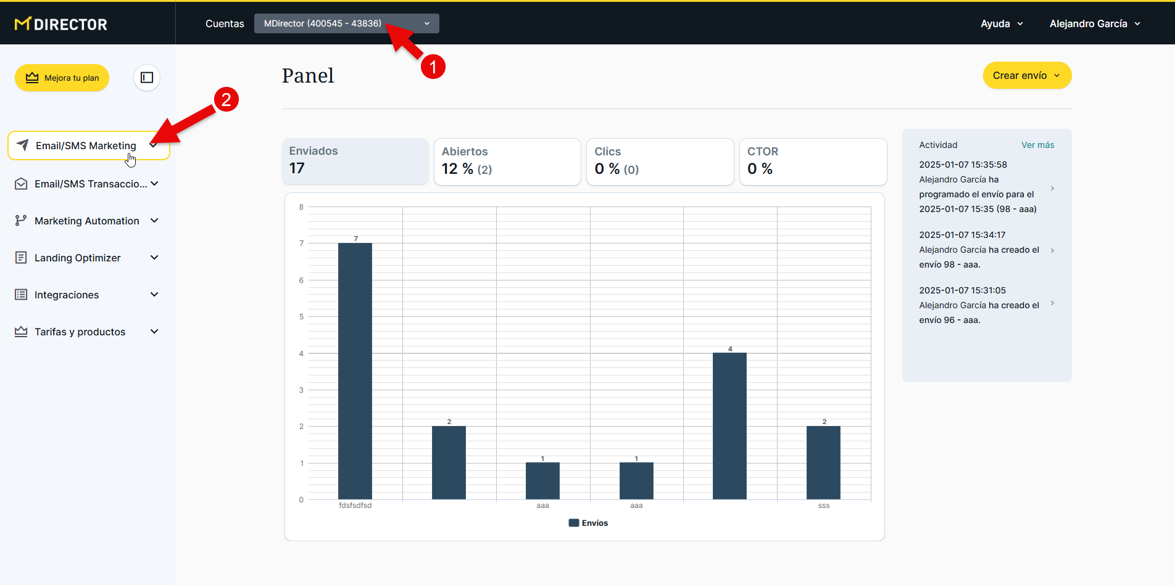Click the Marketing Automation branch icon
This screenshot has width=1175, height=585.
(x=21, y=221)
